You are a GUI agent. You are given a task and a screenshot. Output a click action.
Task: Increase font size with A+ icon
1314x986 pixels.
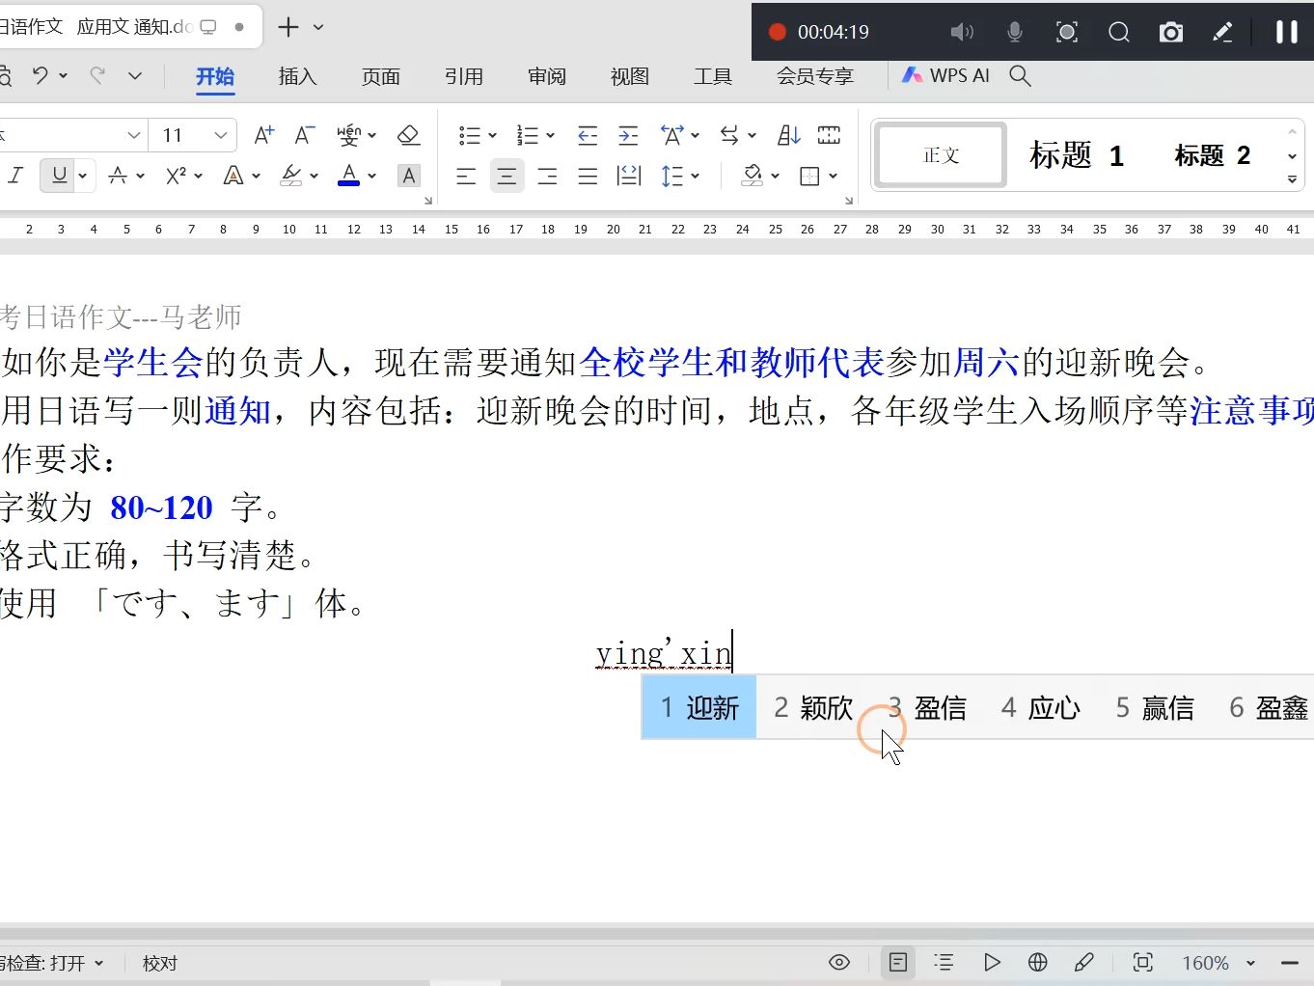point(263,135)
